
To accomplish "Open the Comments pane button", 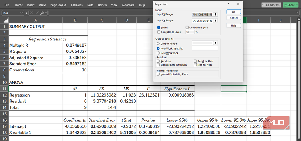I will 271,5.
